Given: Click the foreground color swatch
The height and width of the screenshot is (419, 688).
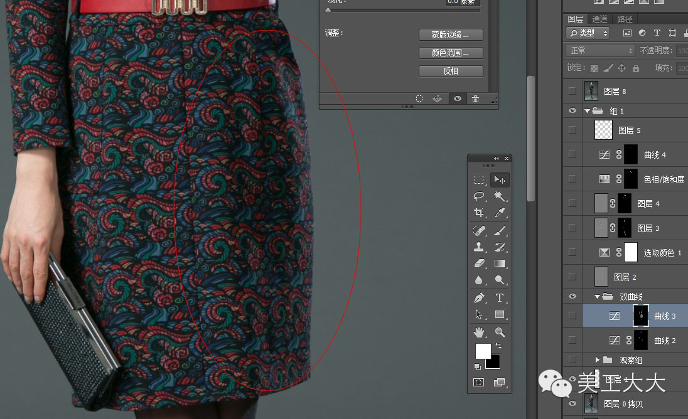Looking at the screenshot, I should [483, 351].
